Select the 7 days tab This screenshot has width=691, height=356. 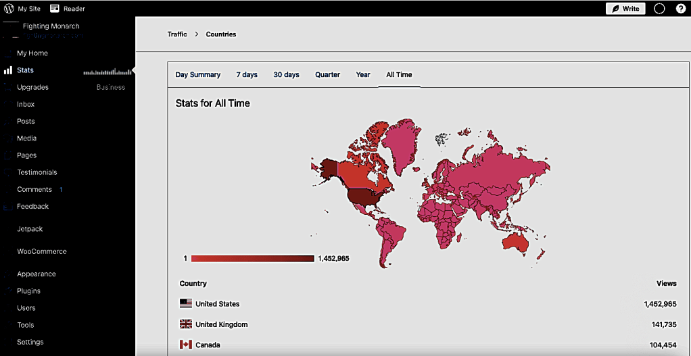click(x=247, y=75)
